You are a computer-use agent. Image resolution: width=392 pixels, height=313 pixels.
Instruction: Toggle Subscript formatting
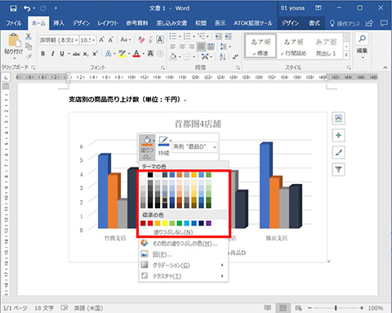86,54
